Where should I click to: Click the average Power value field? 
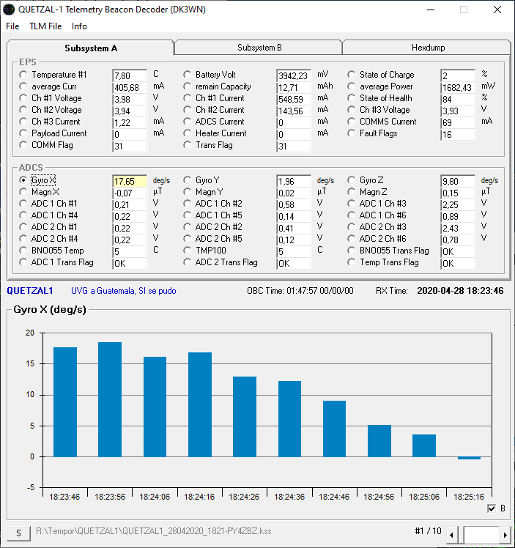[458, 87]
